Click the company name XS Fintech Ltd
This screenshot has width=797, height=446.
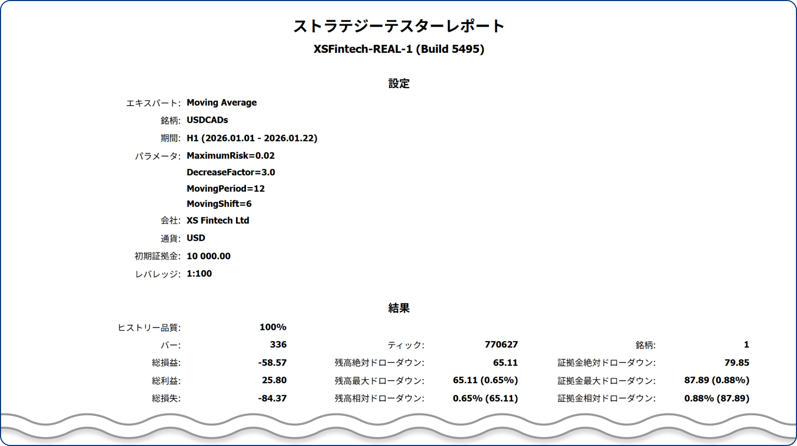218,220
